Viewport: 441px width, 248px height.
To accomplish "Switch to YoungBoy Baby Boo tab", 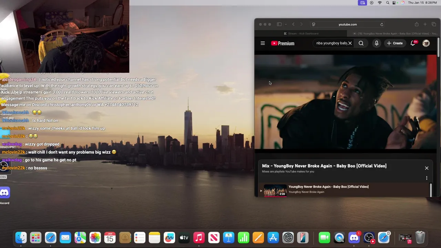I will pyautogui.click(x=394, y=33).
